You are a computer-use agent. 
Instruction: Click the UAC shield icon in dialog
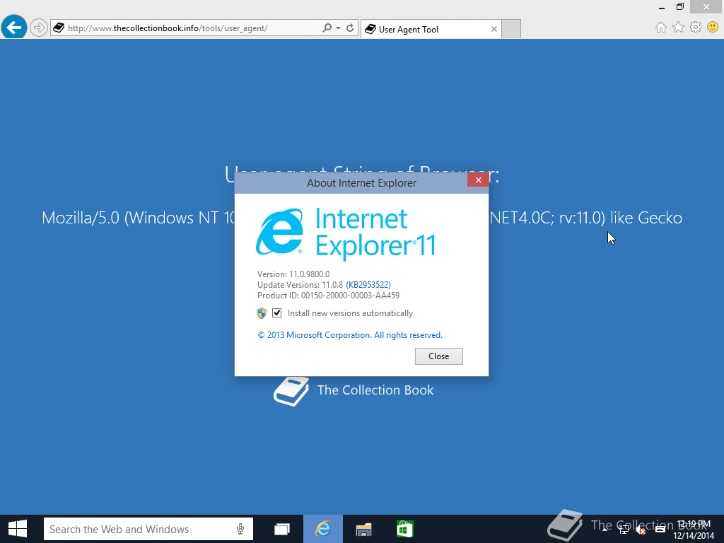click(x=262, y=313)
